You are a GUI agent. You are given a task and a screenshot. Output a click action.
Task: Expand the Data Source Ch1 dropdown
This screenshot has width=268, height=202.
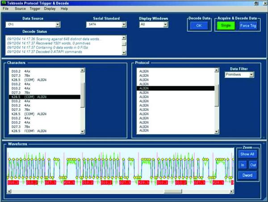[x=58, y=25]
